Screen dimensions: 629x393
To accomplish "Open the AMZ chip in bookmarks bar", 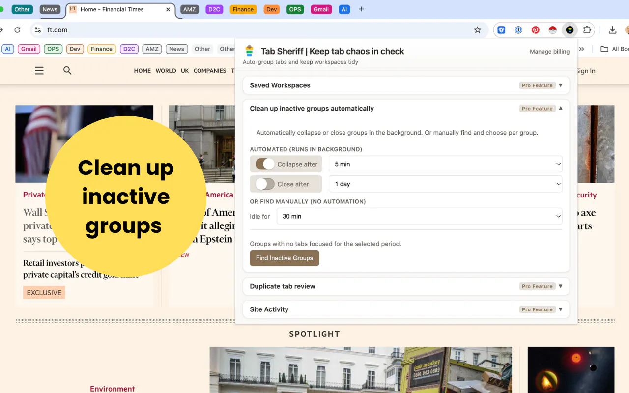I will coord(152,49).
